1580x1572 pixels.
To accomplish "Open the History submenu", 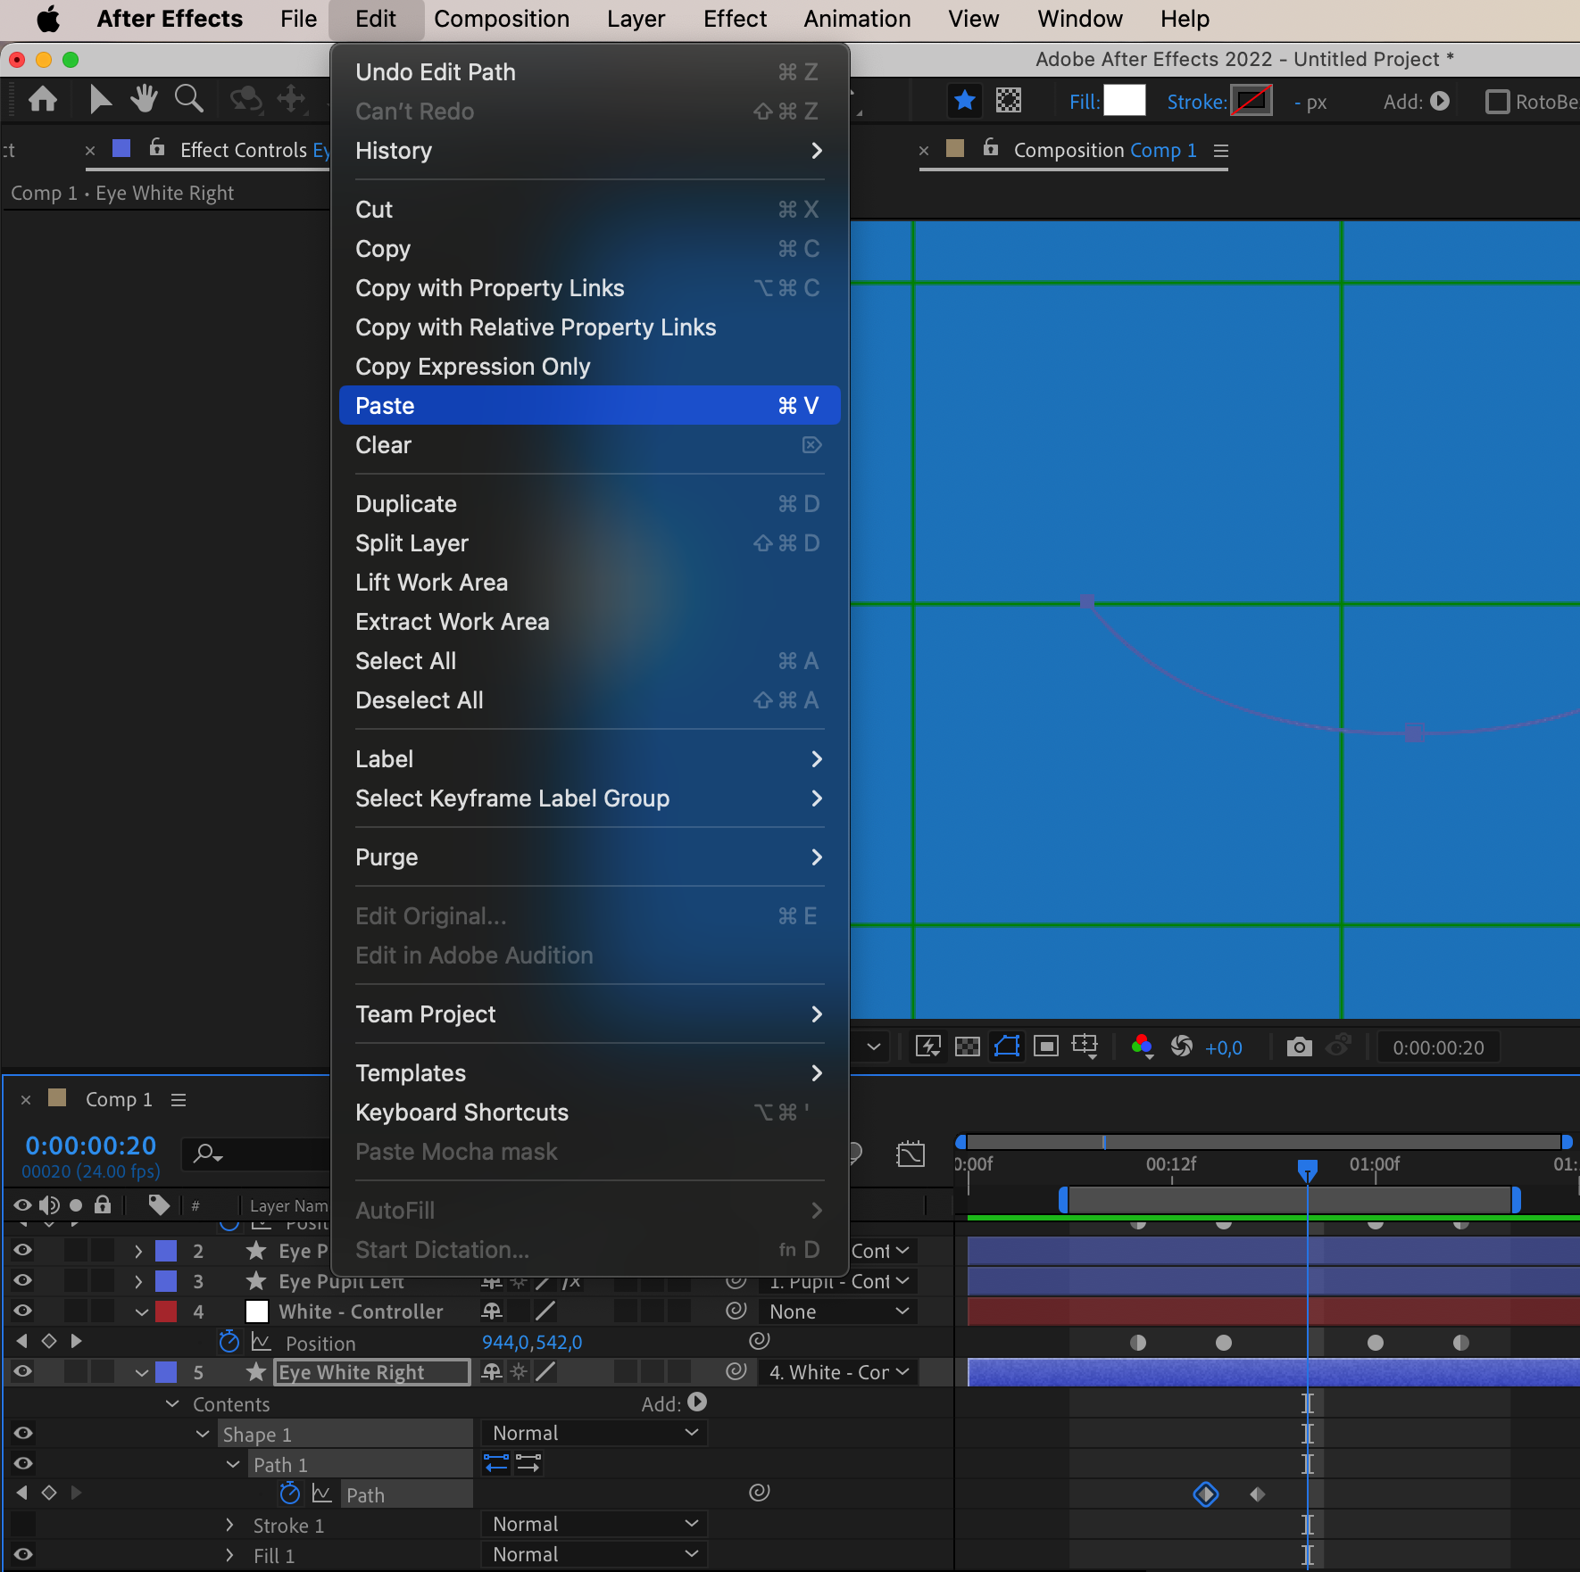I will pos(589,150).
